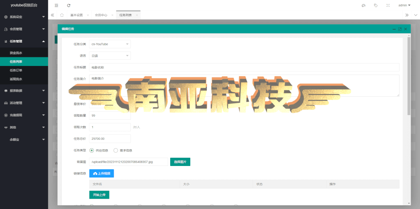Click the 开始上传 button
420x209 pixels.
[x=99, y=195]
